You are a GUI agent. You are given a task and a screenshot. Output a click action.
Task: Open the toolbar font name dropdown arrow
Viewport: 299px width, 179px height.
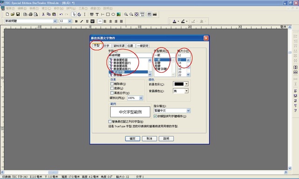[x=55, y=21]
